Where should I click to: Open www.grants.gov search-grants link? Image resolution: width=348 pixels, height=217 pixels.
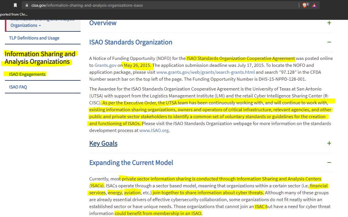tap(206, 72)
